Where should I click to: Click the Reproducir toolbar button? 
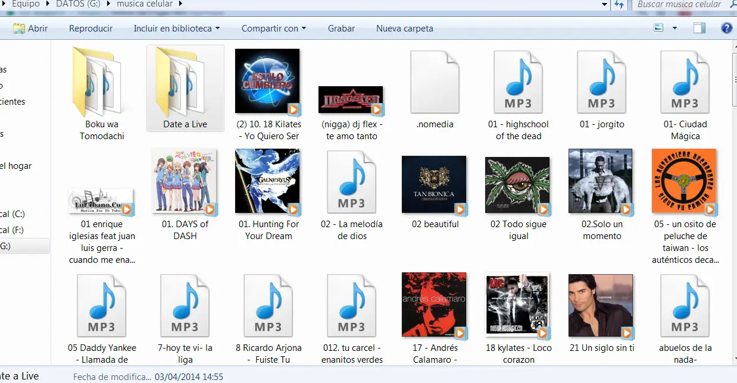(x=90, y=28)
